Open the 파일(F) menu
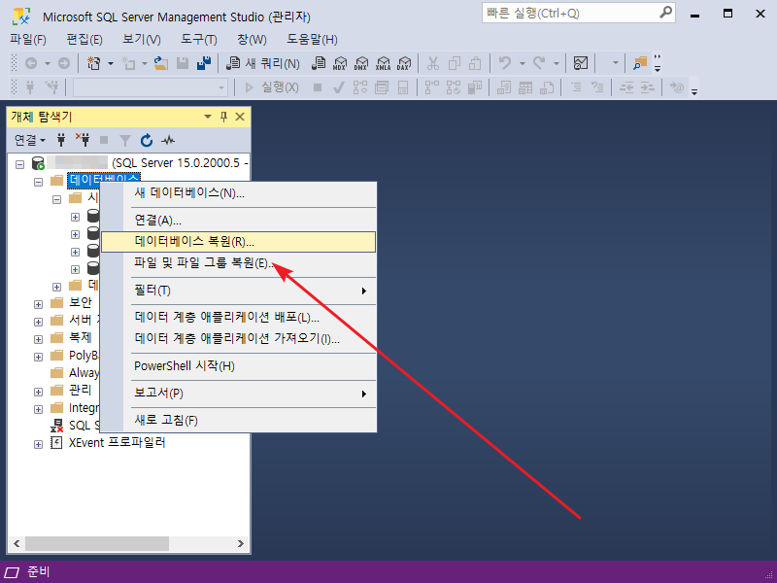 [28, 39]
